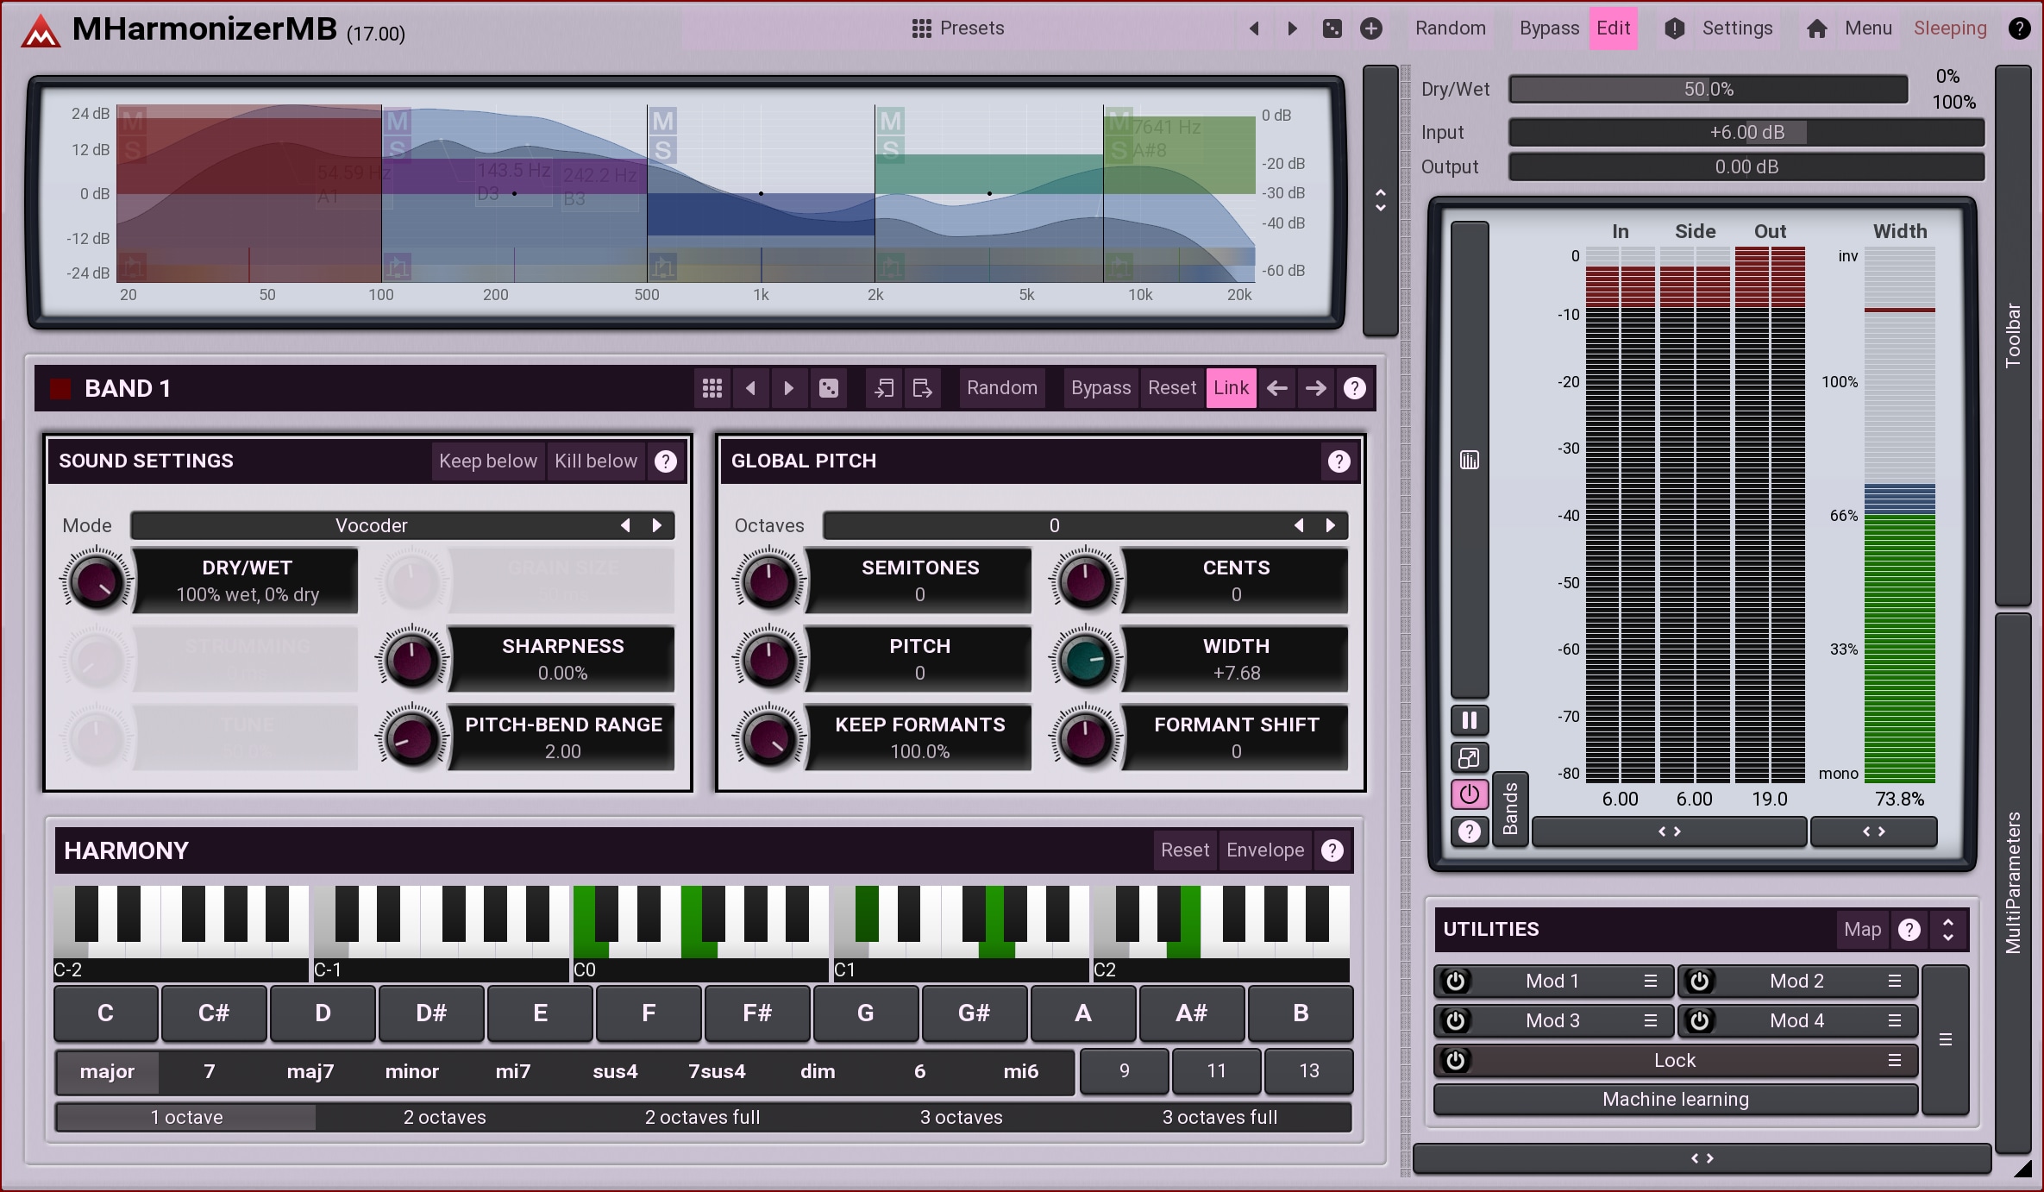
Task: Pause the level meters
Action: click(x=1469, y=720)
